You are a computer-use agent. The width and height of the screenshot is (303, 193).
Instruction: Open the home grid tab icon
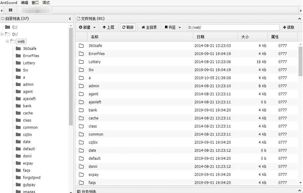point(11,10)
